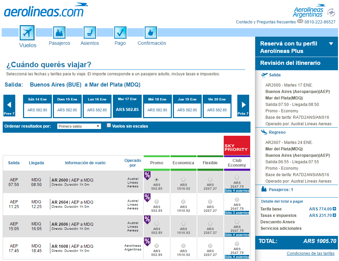Select Economica fare for AR 2606
The width and height of the screenshot is (339, 261).
[183, 224]
